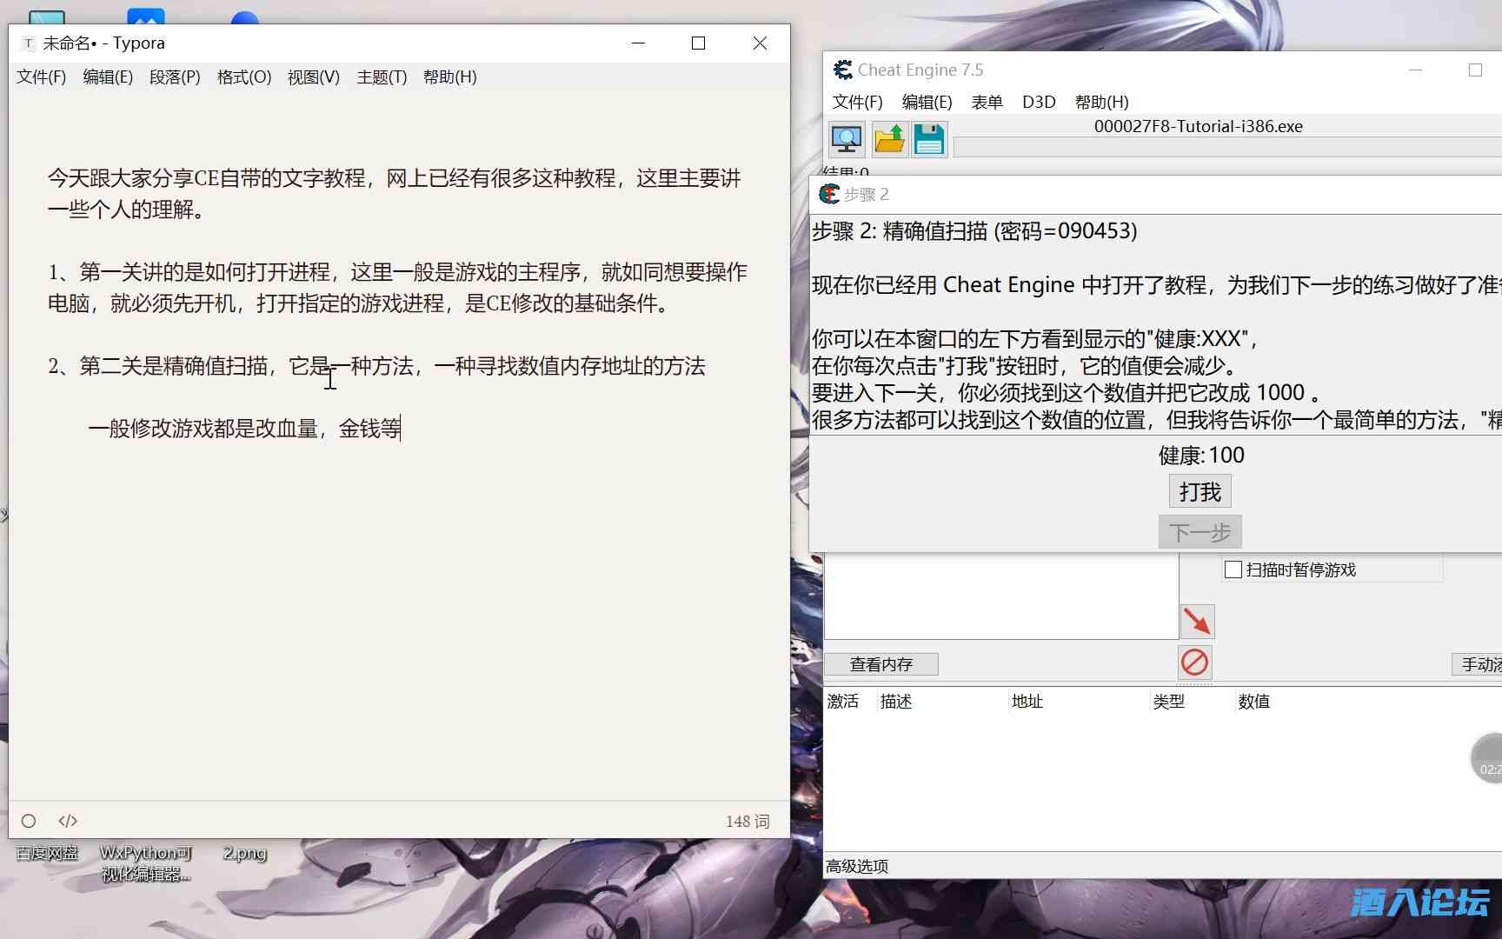Click the red arrow add-address icon
Viewport: 1502px width, 939px height.
[x=1197, y=622]
